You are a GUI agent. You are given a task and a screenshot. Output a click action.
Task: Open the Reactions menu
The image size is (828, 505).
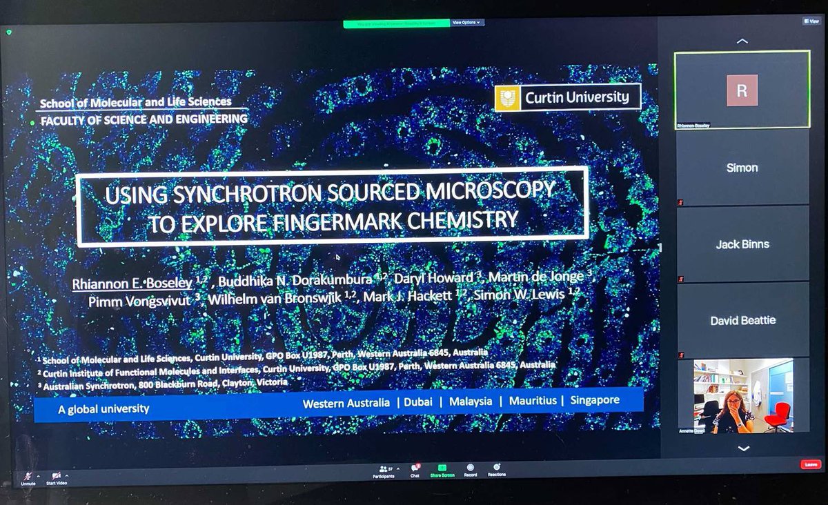[x=496, y=468]
